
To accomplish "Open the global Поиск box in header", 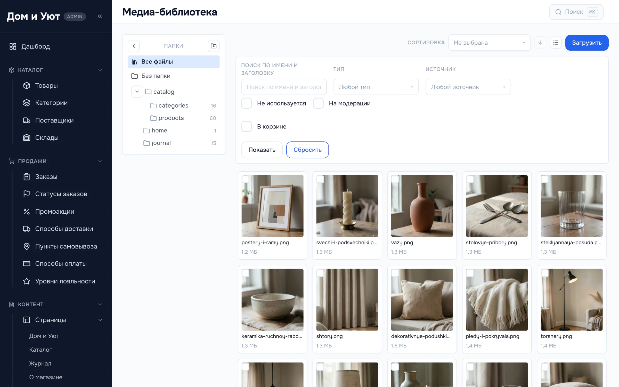I will 576,12.
